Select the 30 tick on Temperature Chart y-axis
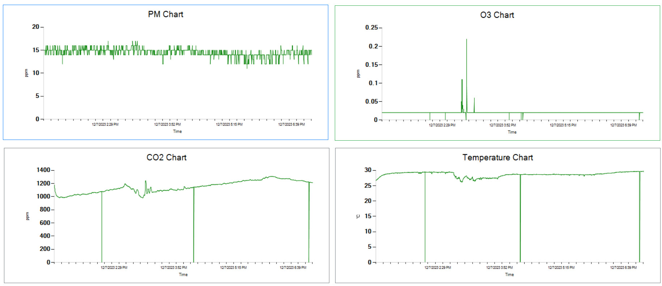This screenshot has width=662, height=286. 368,170
